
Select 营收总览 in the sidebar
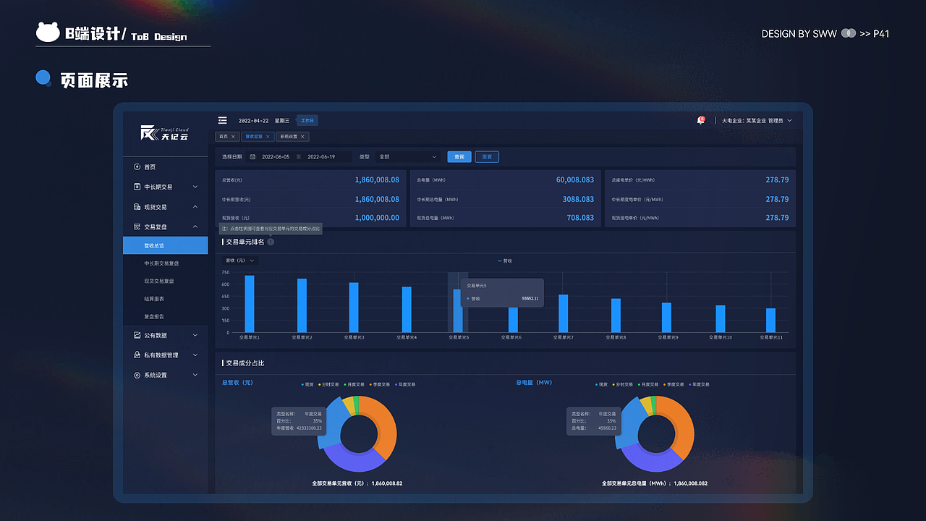tap(165, 246)
